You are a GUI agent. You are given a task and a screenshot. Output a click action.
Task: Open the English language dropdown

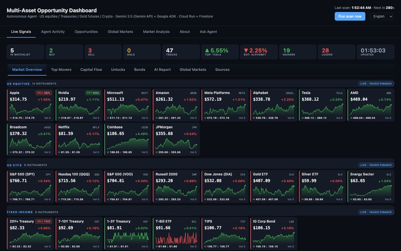tap(382, 16)
